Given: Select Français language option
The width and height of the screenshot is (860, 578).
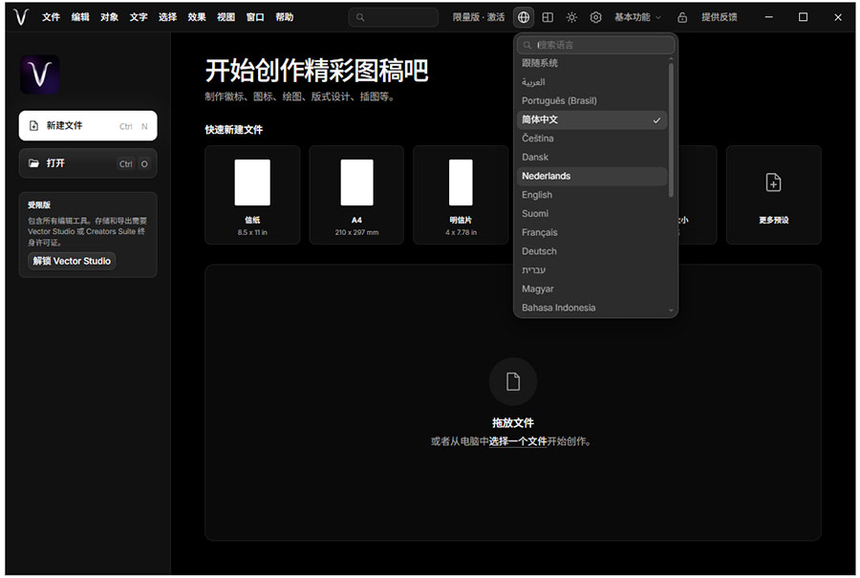Looking at the screenshot, I should pyautogui.click(x=591, y=232).
